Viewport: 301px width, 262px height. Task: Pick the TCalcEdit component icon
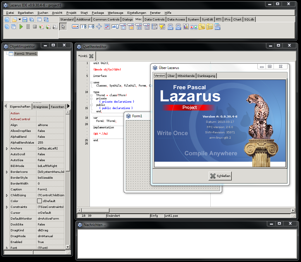click(147, 27)
